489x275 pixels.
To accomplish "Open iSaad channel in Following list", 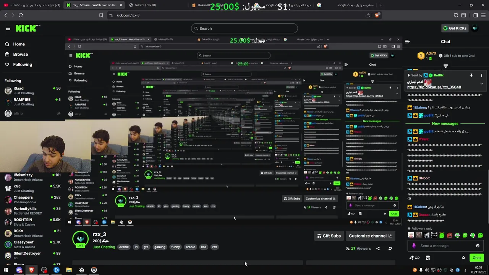I will coord(32,91).
